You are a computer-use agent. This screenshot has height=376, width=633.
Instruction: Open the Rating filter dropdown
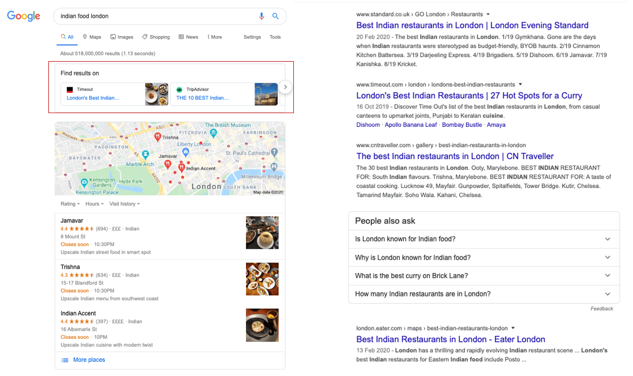70,204
